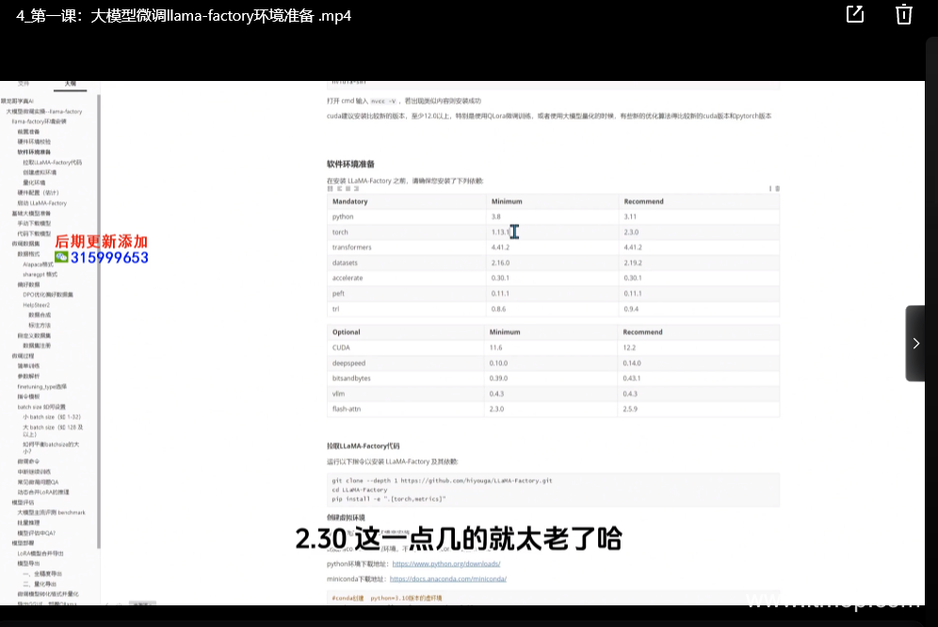Image resolution: width=938 pixels, height=627 pixels.
Task: Click table options dots above Recommend column
Action: 775,189
